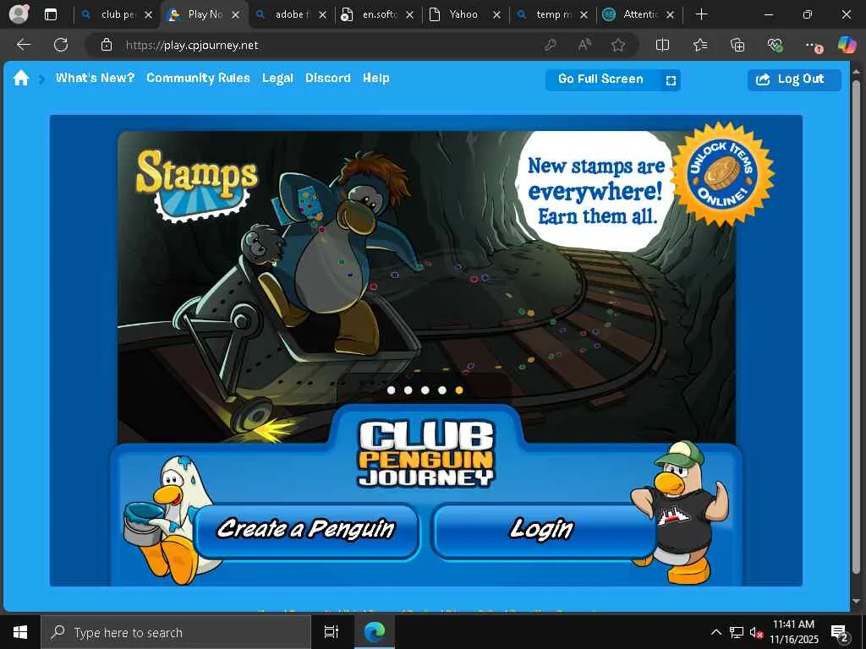Open the Windows Start menu
The height and width of the screenshot is (649, 866).
pos(20,632)
